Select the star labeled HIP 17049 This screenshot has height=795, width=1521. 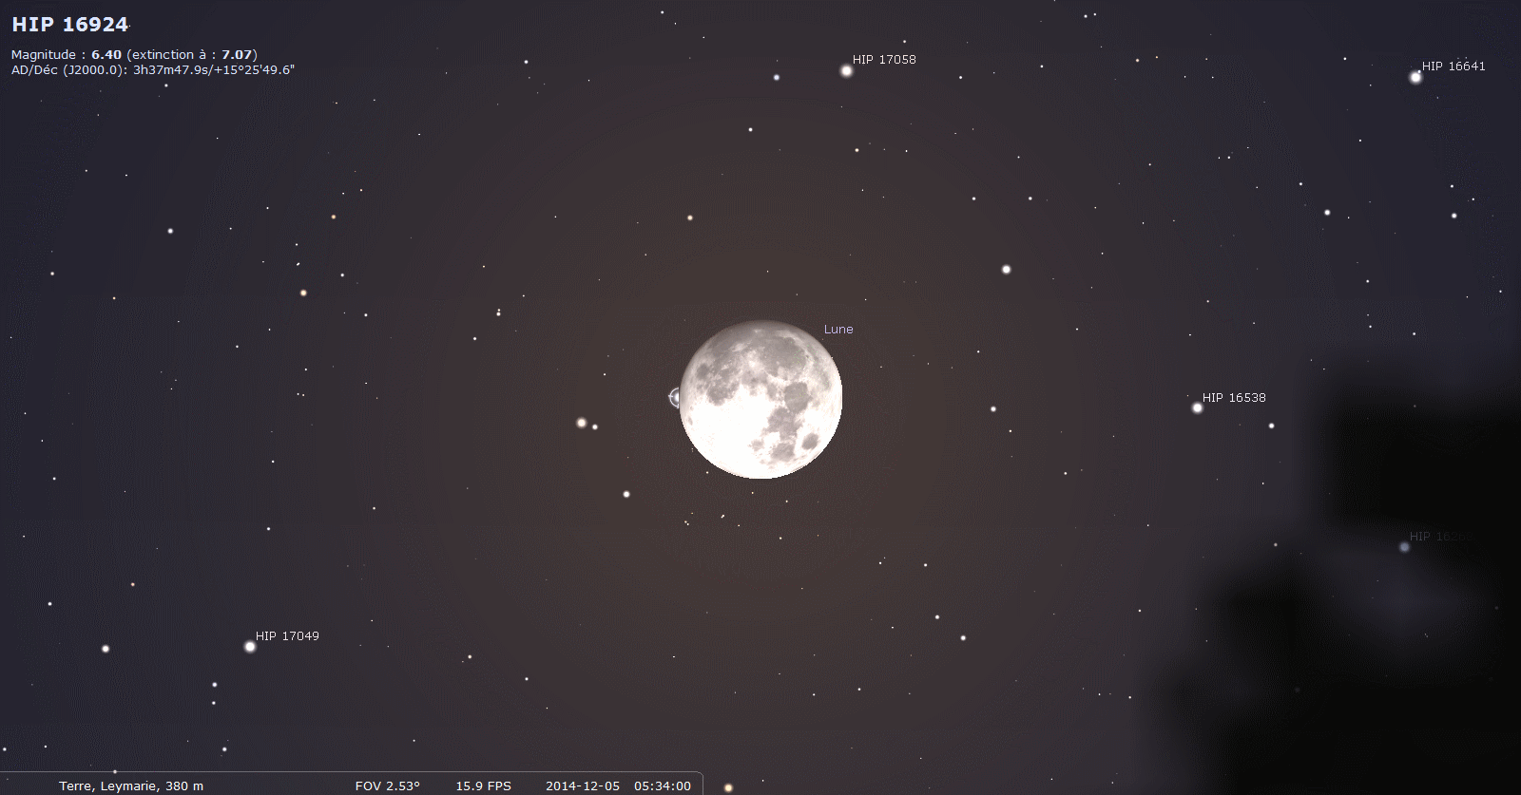point(251,647)
